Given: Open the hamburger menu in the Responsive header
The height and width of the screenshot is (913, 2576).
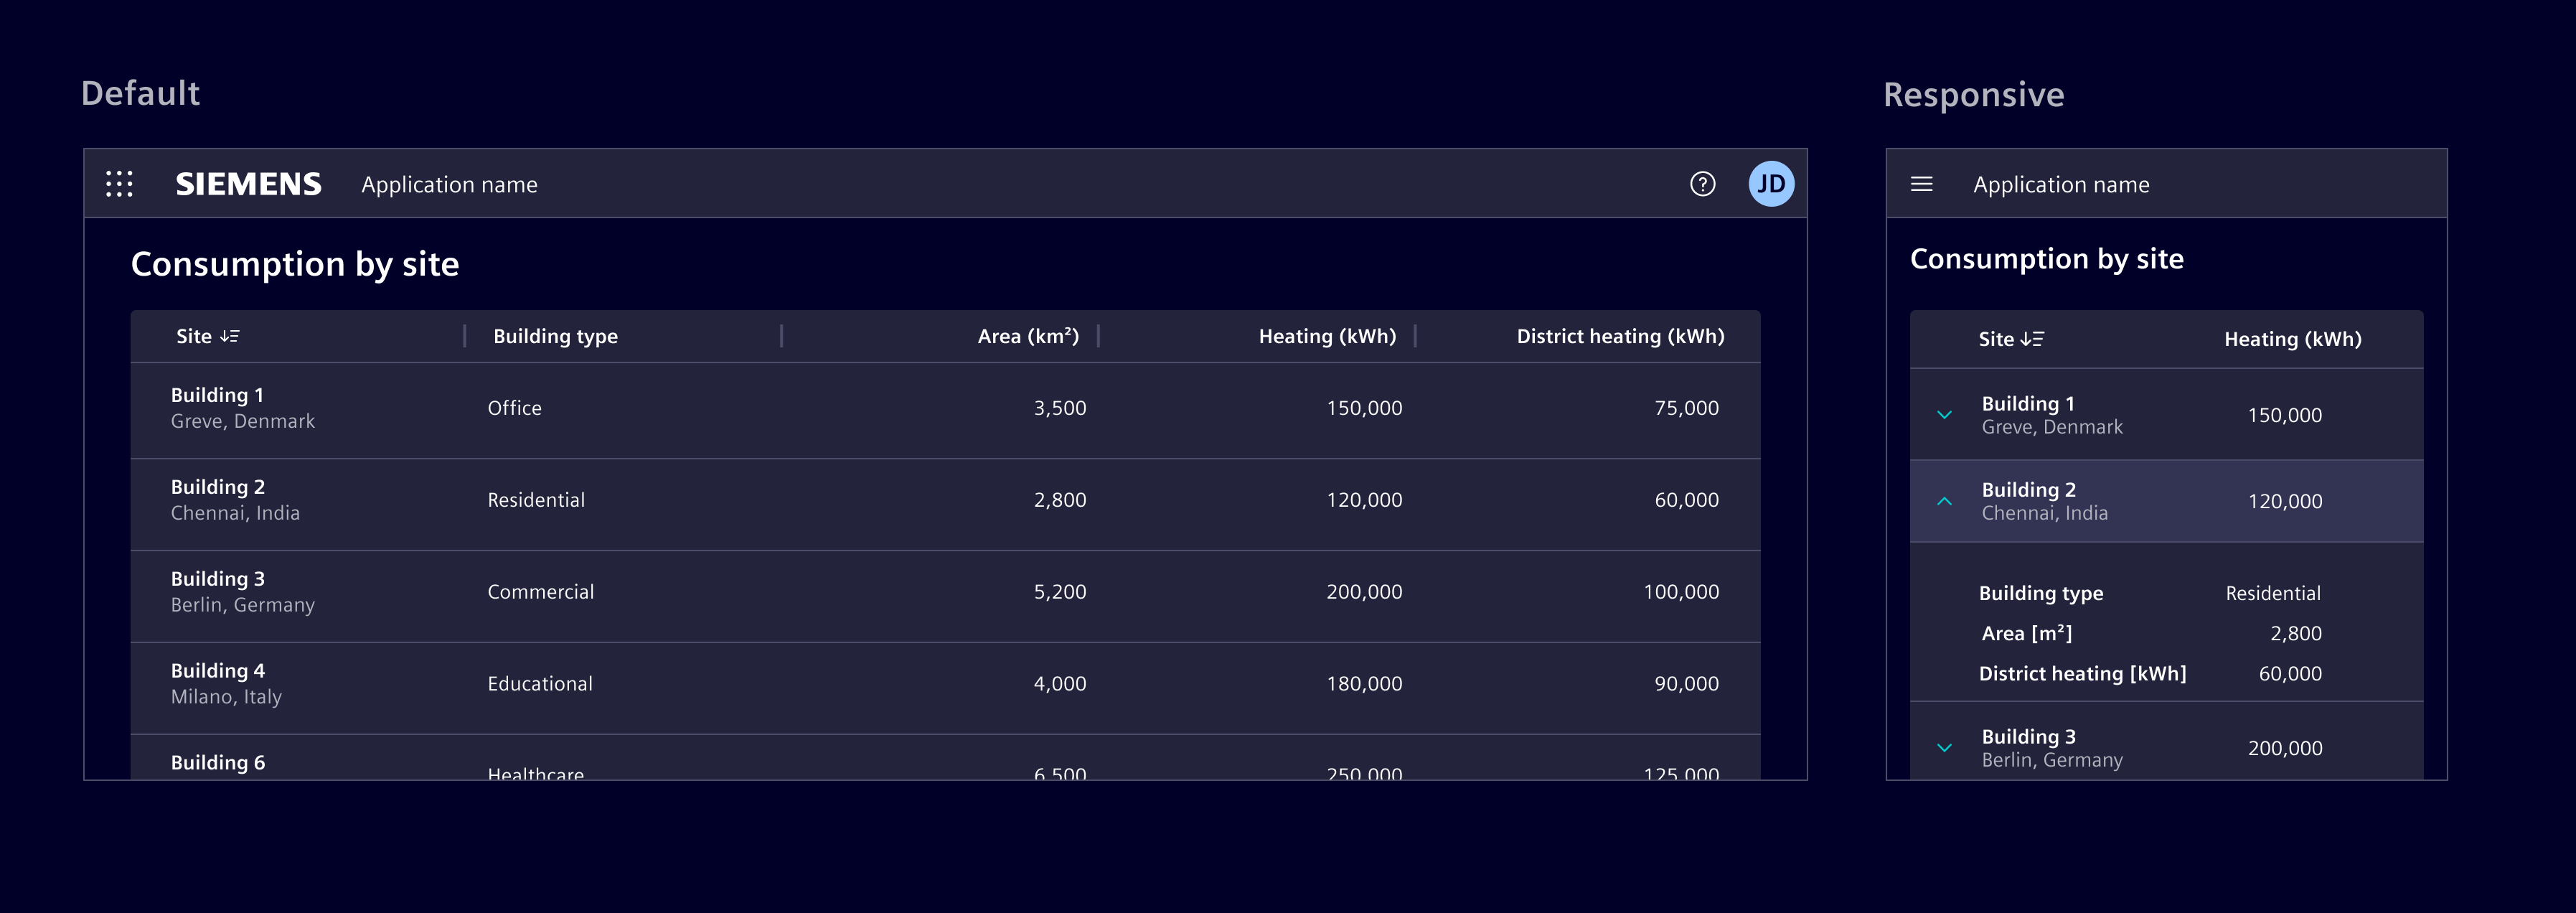Looking at the screenshot, I should (1921, 184).
